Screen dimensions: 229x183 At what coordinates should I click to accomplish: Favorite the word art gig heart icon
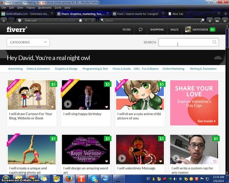106,161
